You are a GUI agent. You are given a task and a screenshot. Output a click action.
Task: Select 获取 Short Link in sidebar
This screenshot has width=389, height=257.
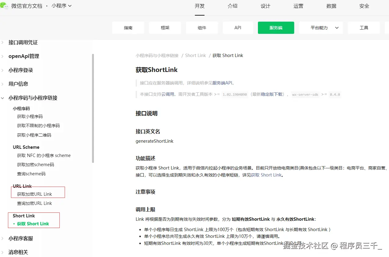33,224
